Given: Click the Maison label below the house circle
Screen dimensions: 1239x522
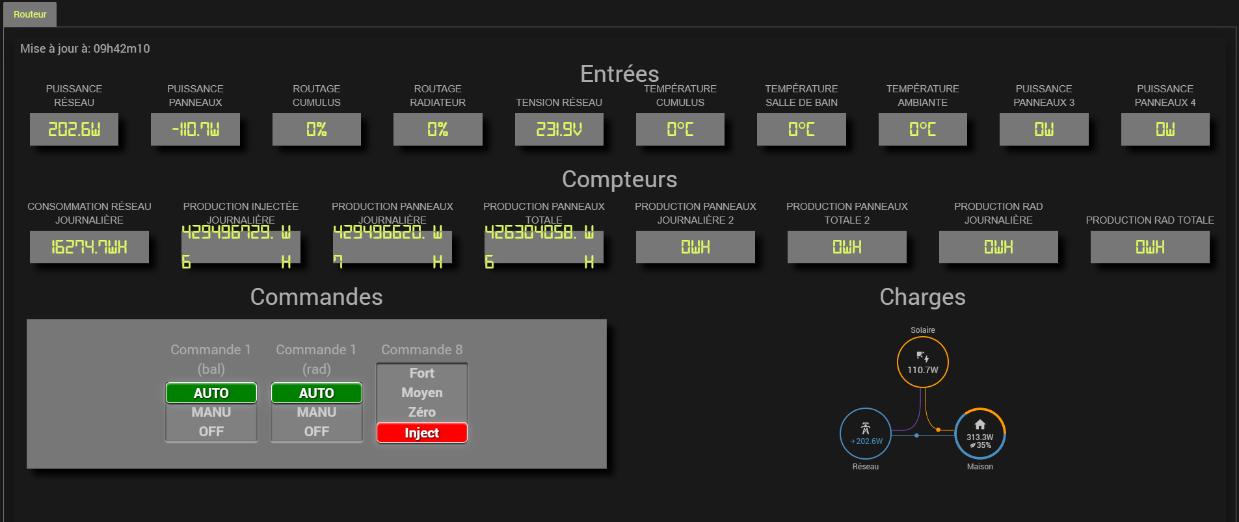Looking at the screenshot, I should click(x=980, y=467).
